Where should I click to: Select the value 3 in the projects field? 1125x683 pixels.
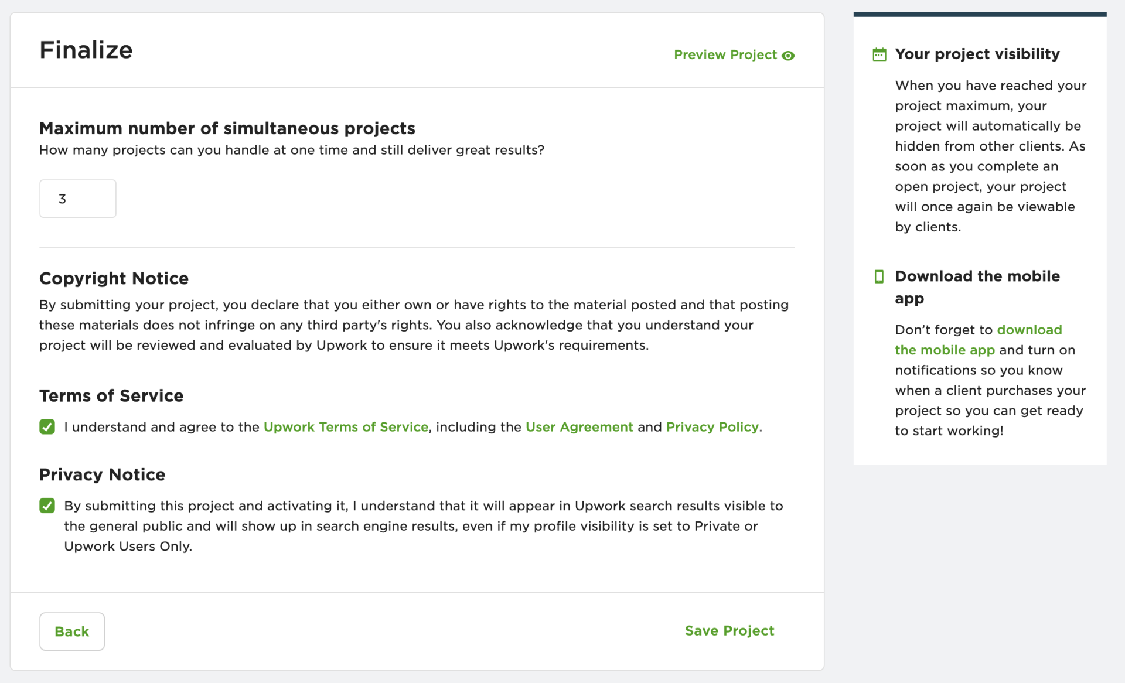[x=63, y=199]
